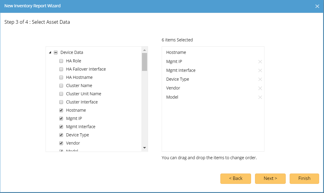Remove Model from selected items

(x=260, y=97)
